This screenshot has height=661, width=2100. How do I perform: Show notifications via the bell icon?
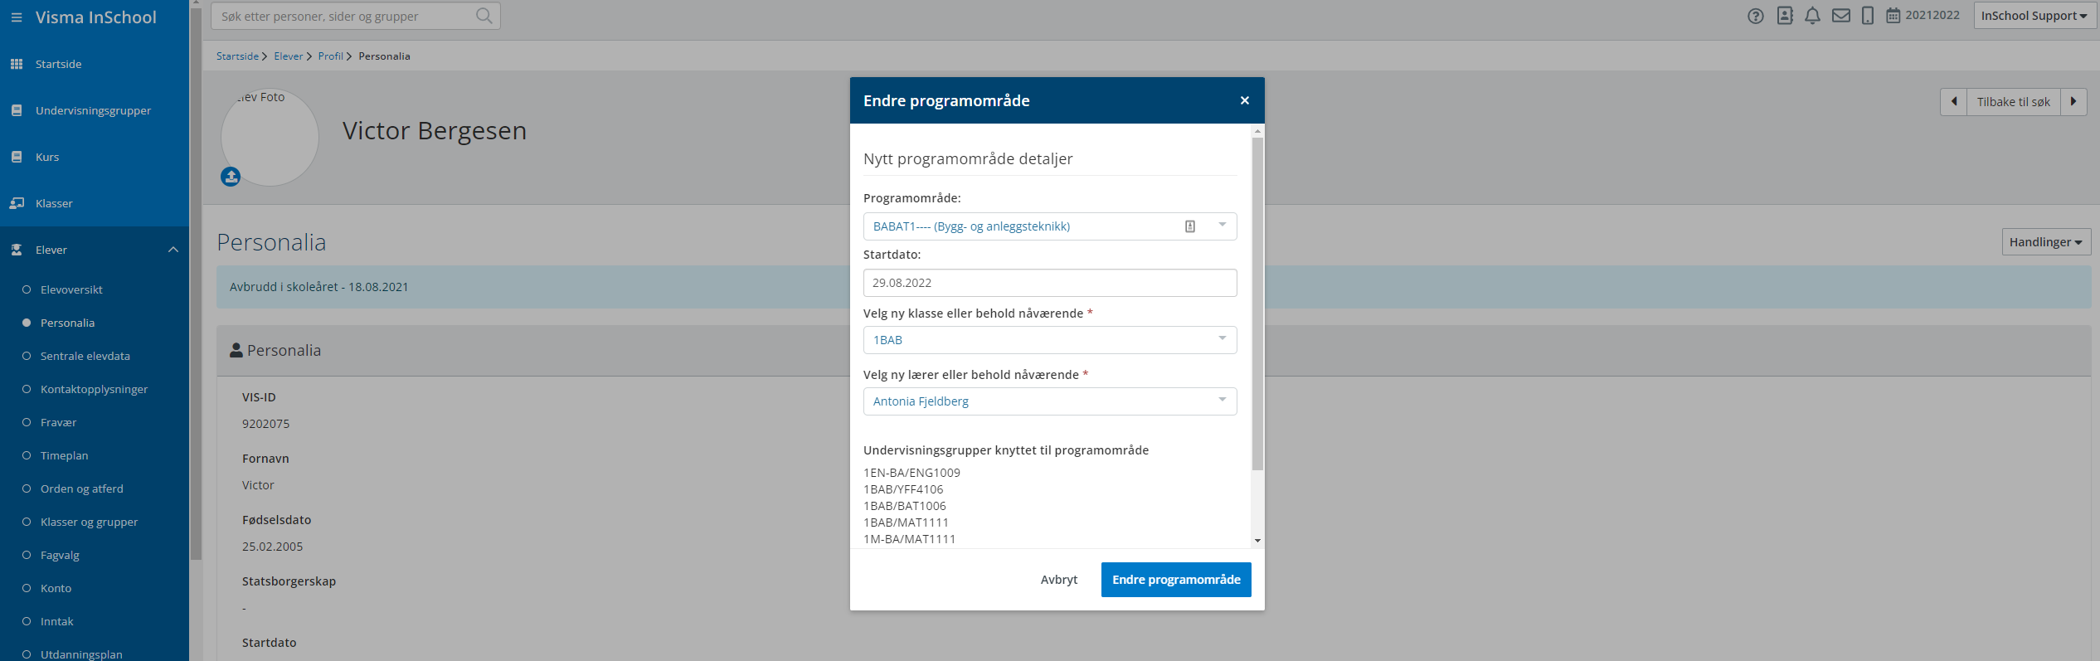pyautogui.click(x=1812, y=16)
